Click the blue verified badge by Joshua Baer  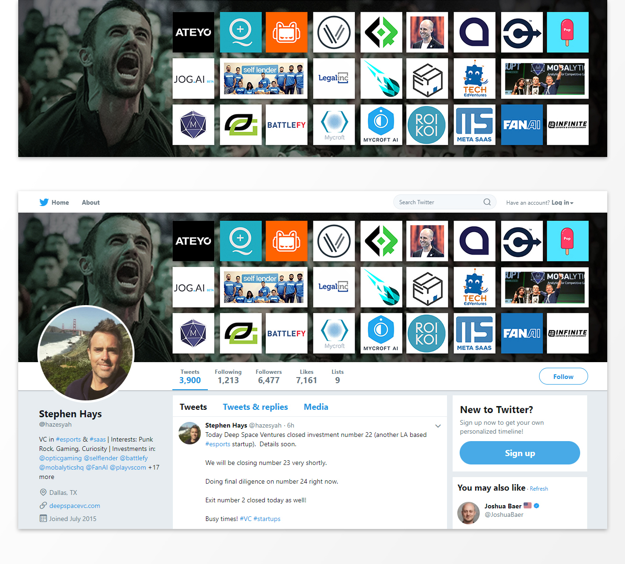[537, 506]
